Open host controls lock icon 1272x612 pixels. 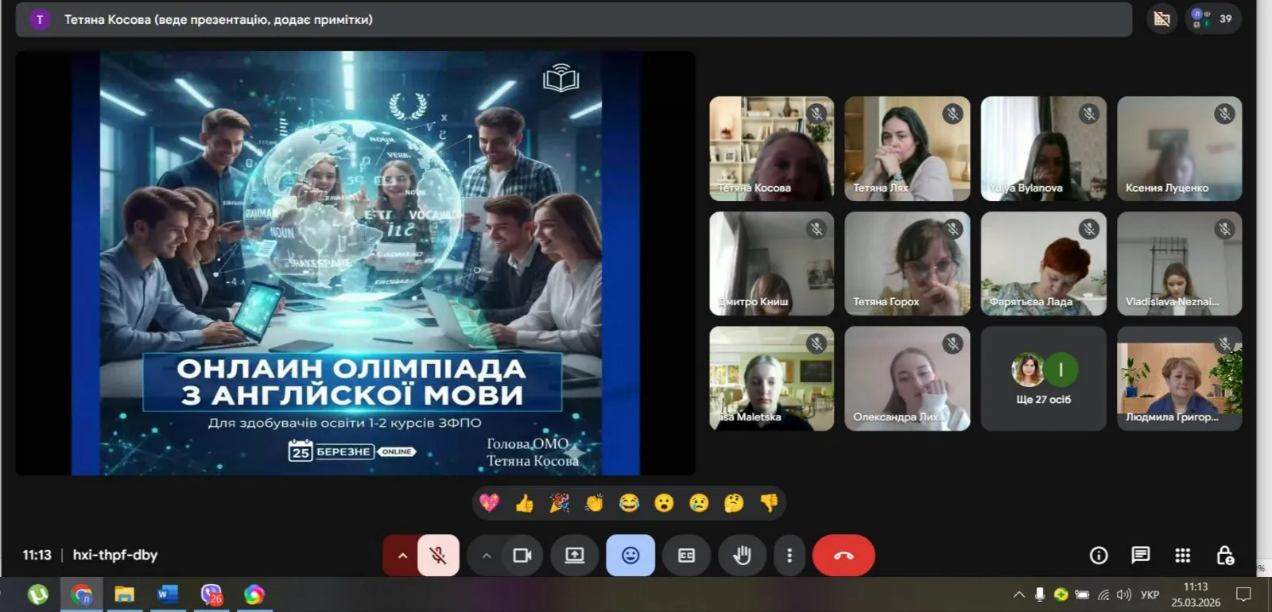(x=1225, y=556)
